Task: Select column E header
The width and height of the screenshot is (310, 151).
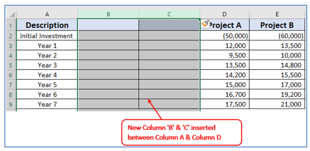Action: [277, 14]
